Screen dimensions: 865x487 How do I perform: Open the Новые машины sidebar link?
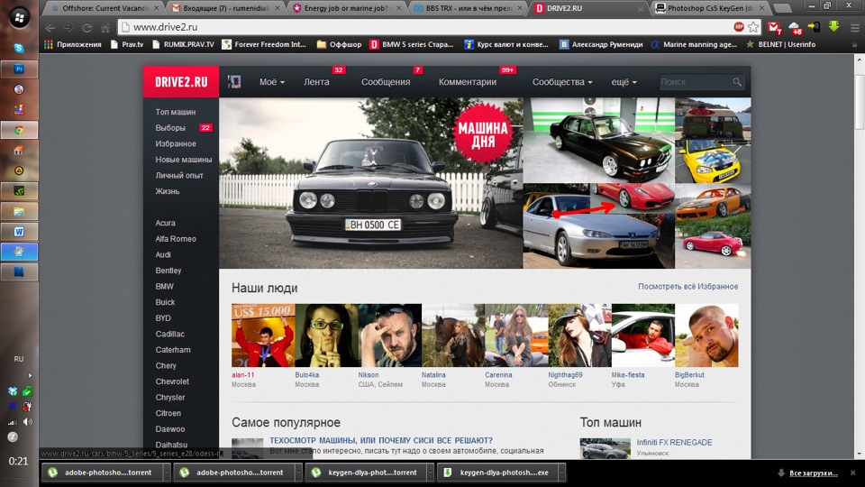(x=183, y=159)
